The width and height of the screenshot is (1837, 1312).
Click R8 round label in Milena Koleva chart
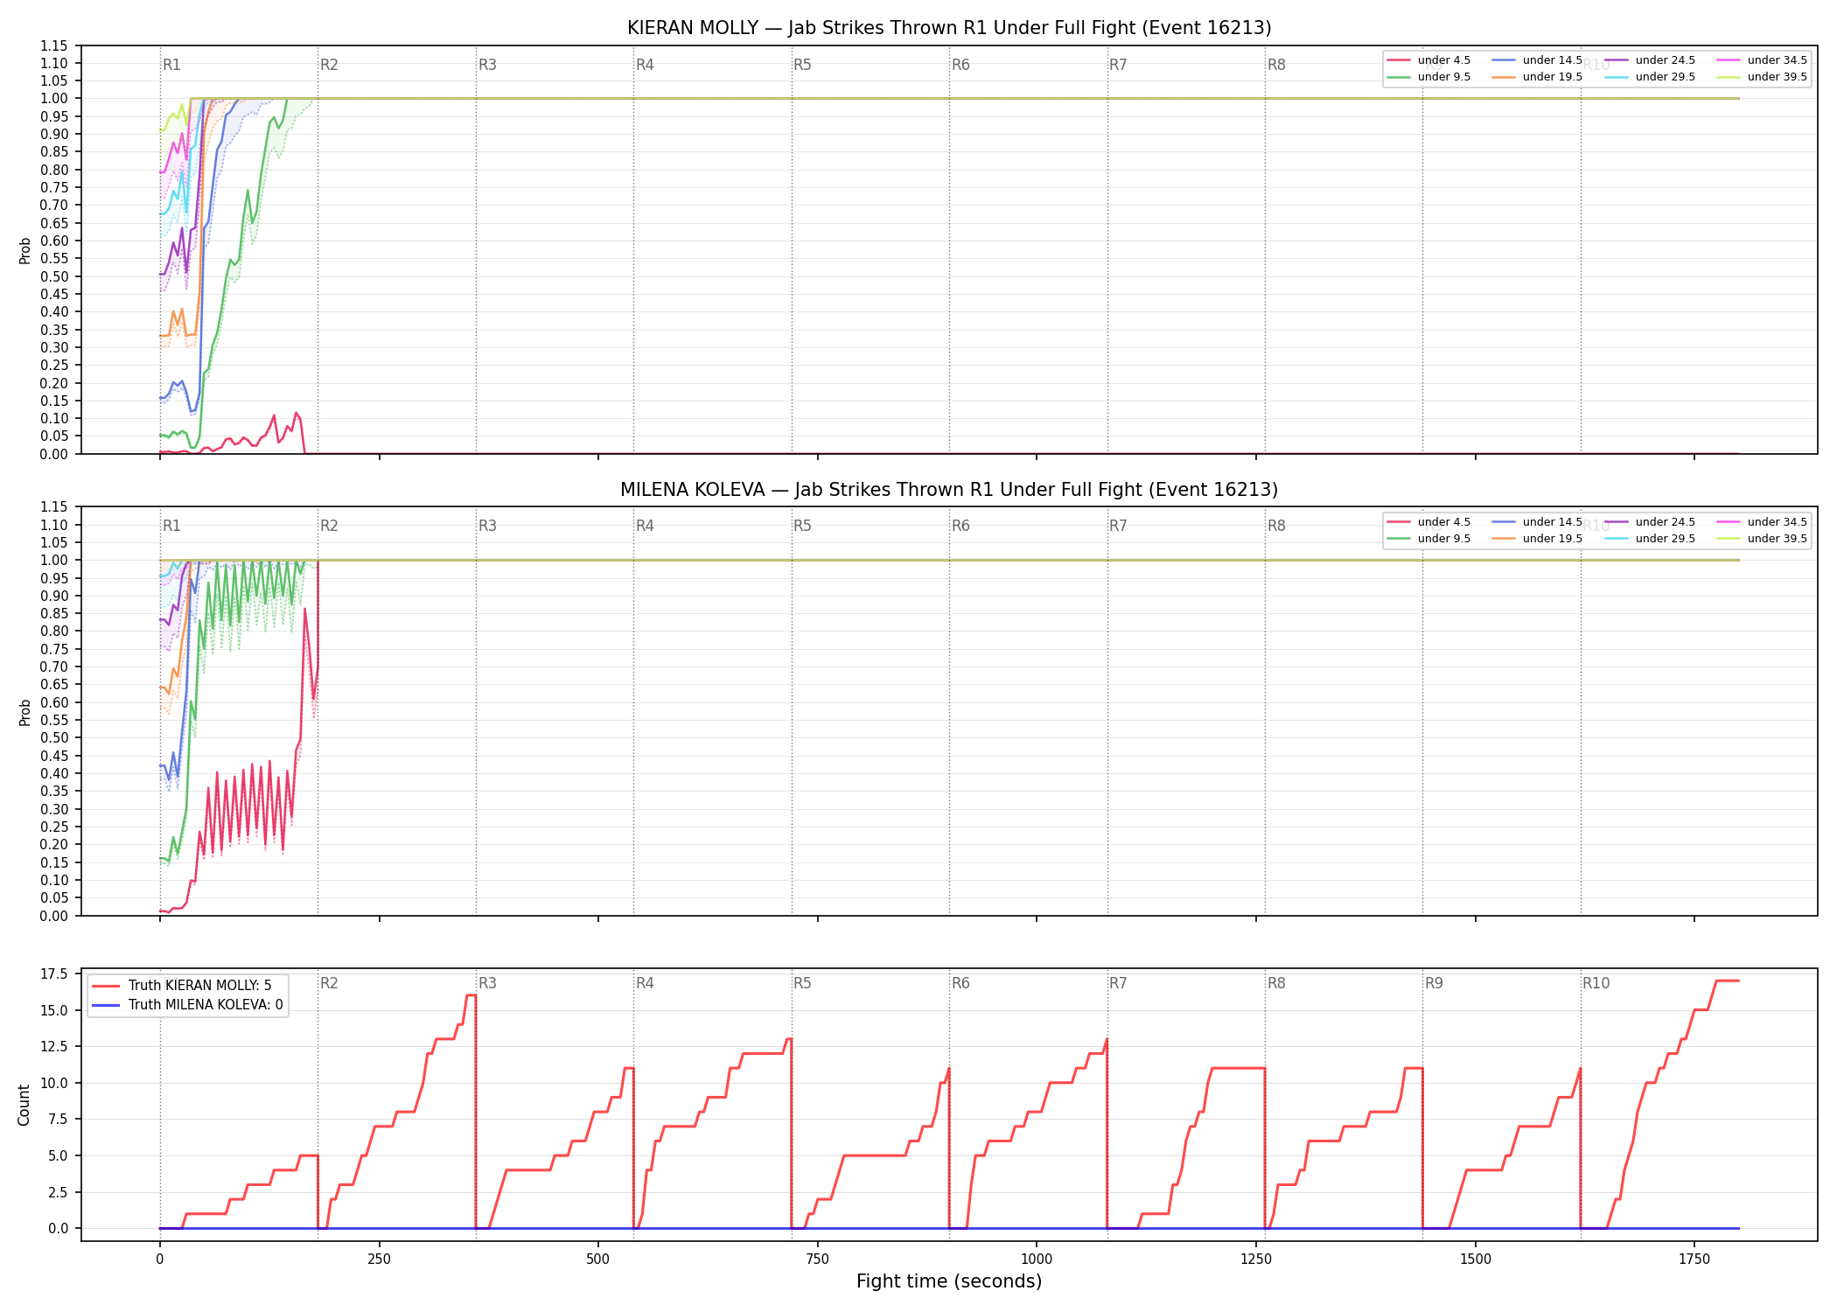[x=1276, y=526]
